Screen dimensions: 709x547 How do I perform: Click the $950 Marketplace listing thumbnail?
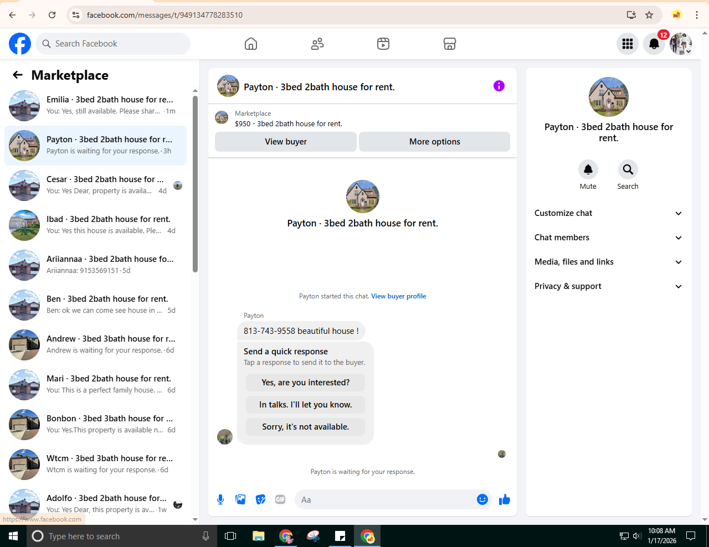pyautogui.click(x=222, y=117)
